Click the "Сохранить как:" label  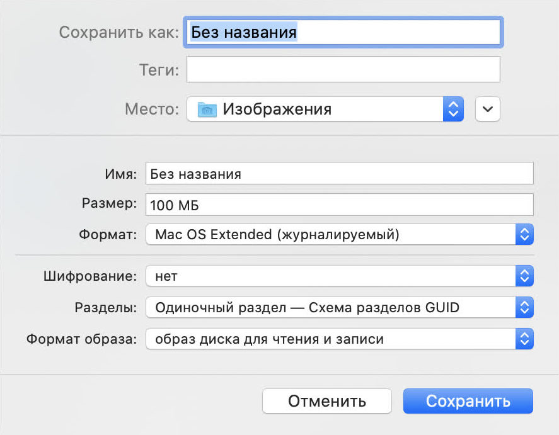point(119,32)
